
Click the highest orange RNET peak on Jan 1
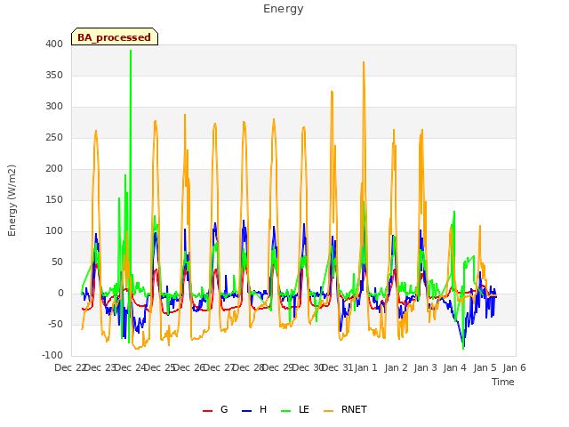coord(364,62)
